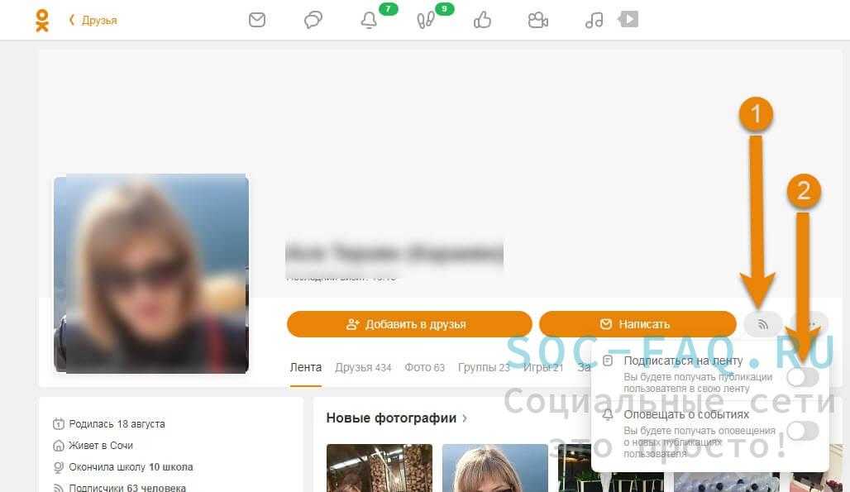Click the 'Написать' button

(637, 324)
